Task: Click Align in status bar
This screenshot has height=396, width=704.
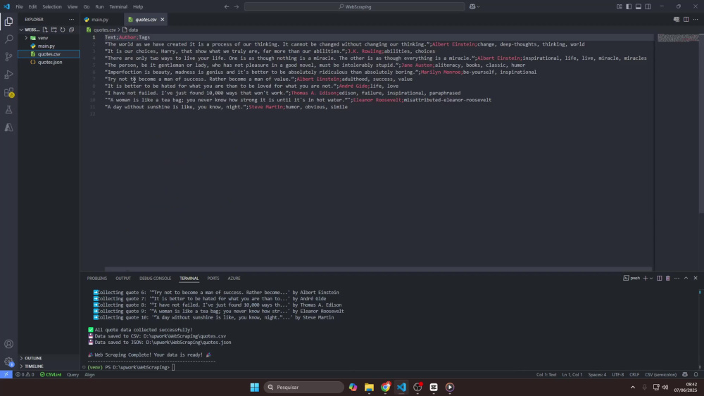Action: tap(89, 374)
